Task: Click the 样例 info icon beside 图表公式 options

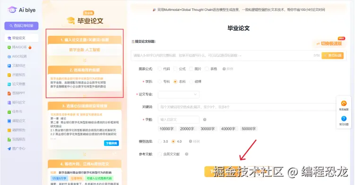Action: pyautogui.click(x=224, y=69)
